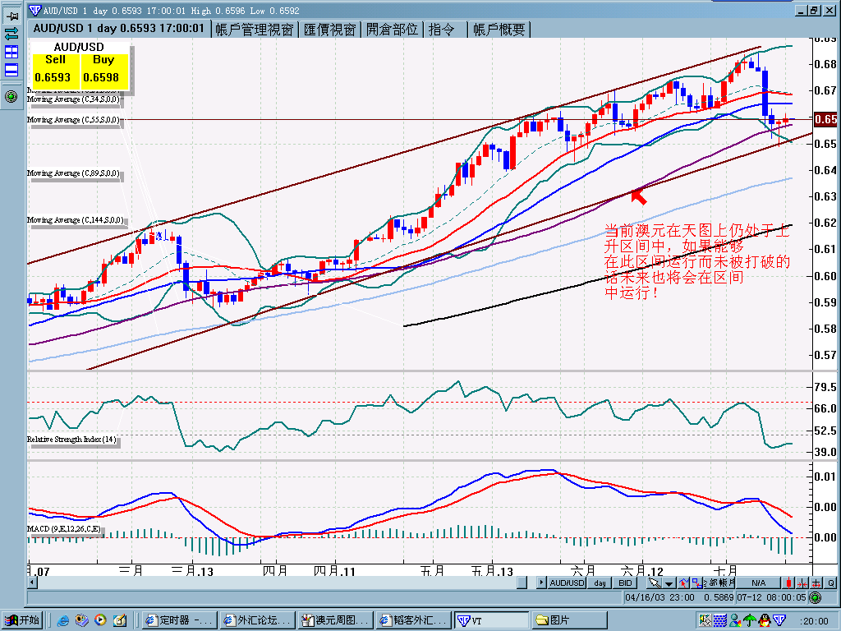Click the red horizontal expand arrows icon

[816, 583]
